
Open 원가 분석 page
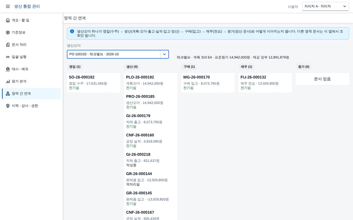pos(31,81)
